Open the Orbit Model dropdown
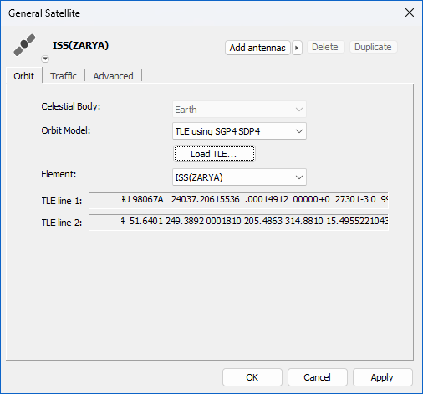 239,131
